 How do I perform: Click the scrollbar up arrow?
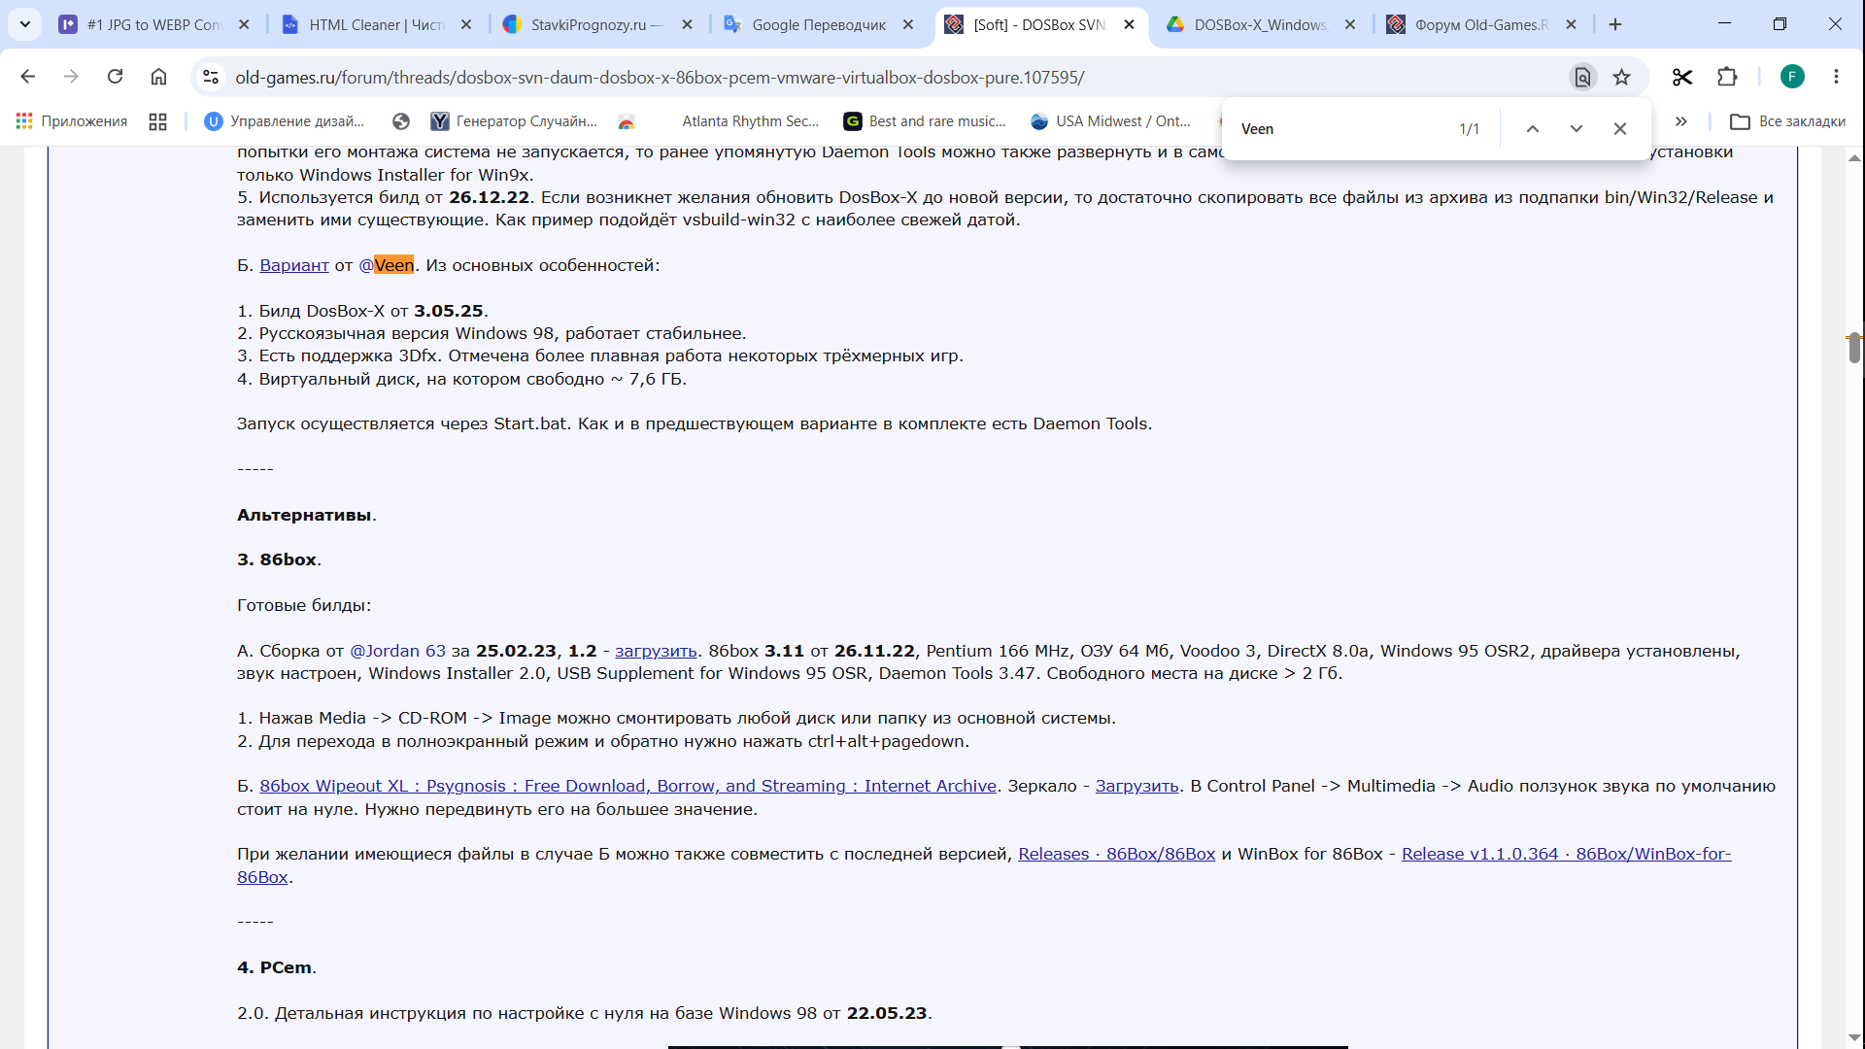coord(1854,157)
